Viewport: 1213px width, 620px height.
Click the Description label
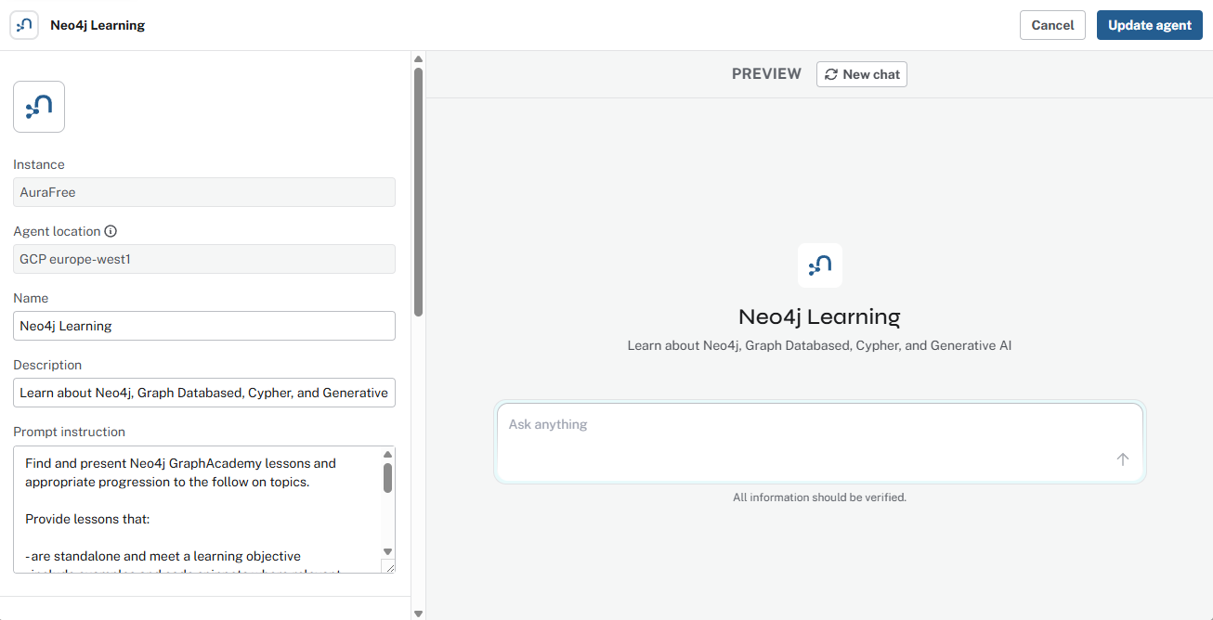pyautogui.click(x=47, y=365)
